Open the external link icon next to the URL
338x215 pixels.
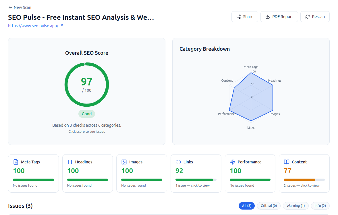[61, 26]
